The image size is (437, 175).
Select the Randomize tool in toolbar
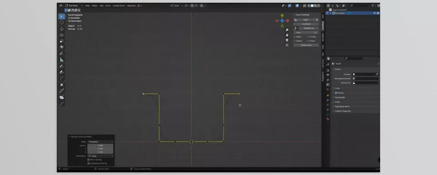click(x=61, y=104)
